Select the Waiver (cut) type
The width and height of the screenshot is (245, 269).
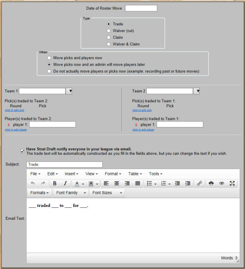point(108,31)
